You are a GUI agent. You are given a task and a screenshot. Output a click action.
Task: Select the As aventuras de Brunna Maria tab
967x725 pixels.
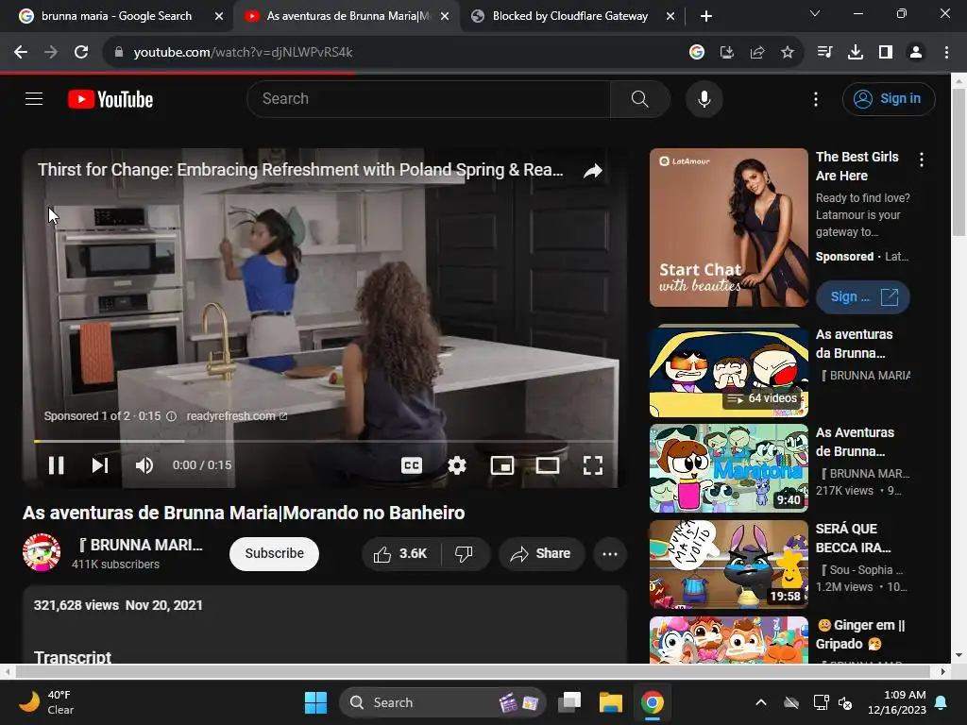[348, 16]
